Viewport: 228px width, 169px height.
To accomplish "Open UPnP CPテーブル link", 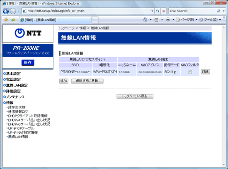I will [21, 128].
